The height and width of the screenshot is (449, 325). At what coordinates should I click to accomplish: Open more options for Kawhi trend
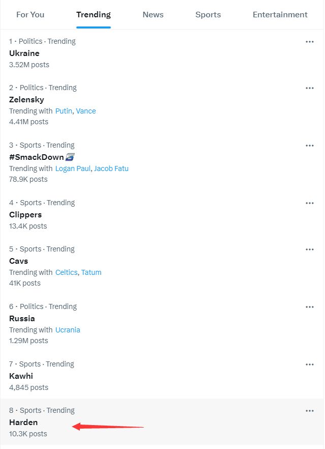coord(310,364)
